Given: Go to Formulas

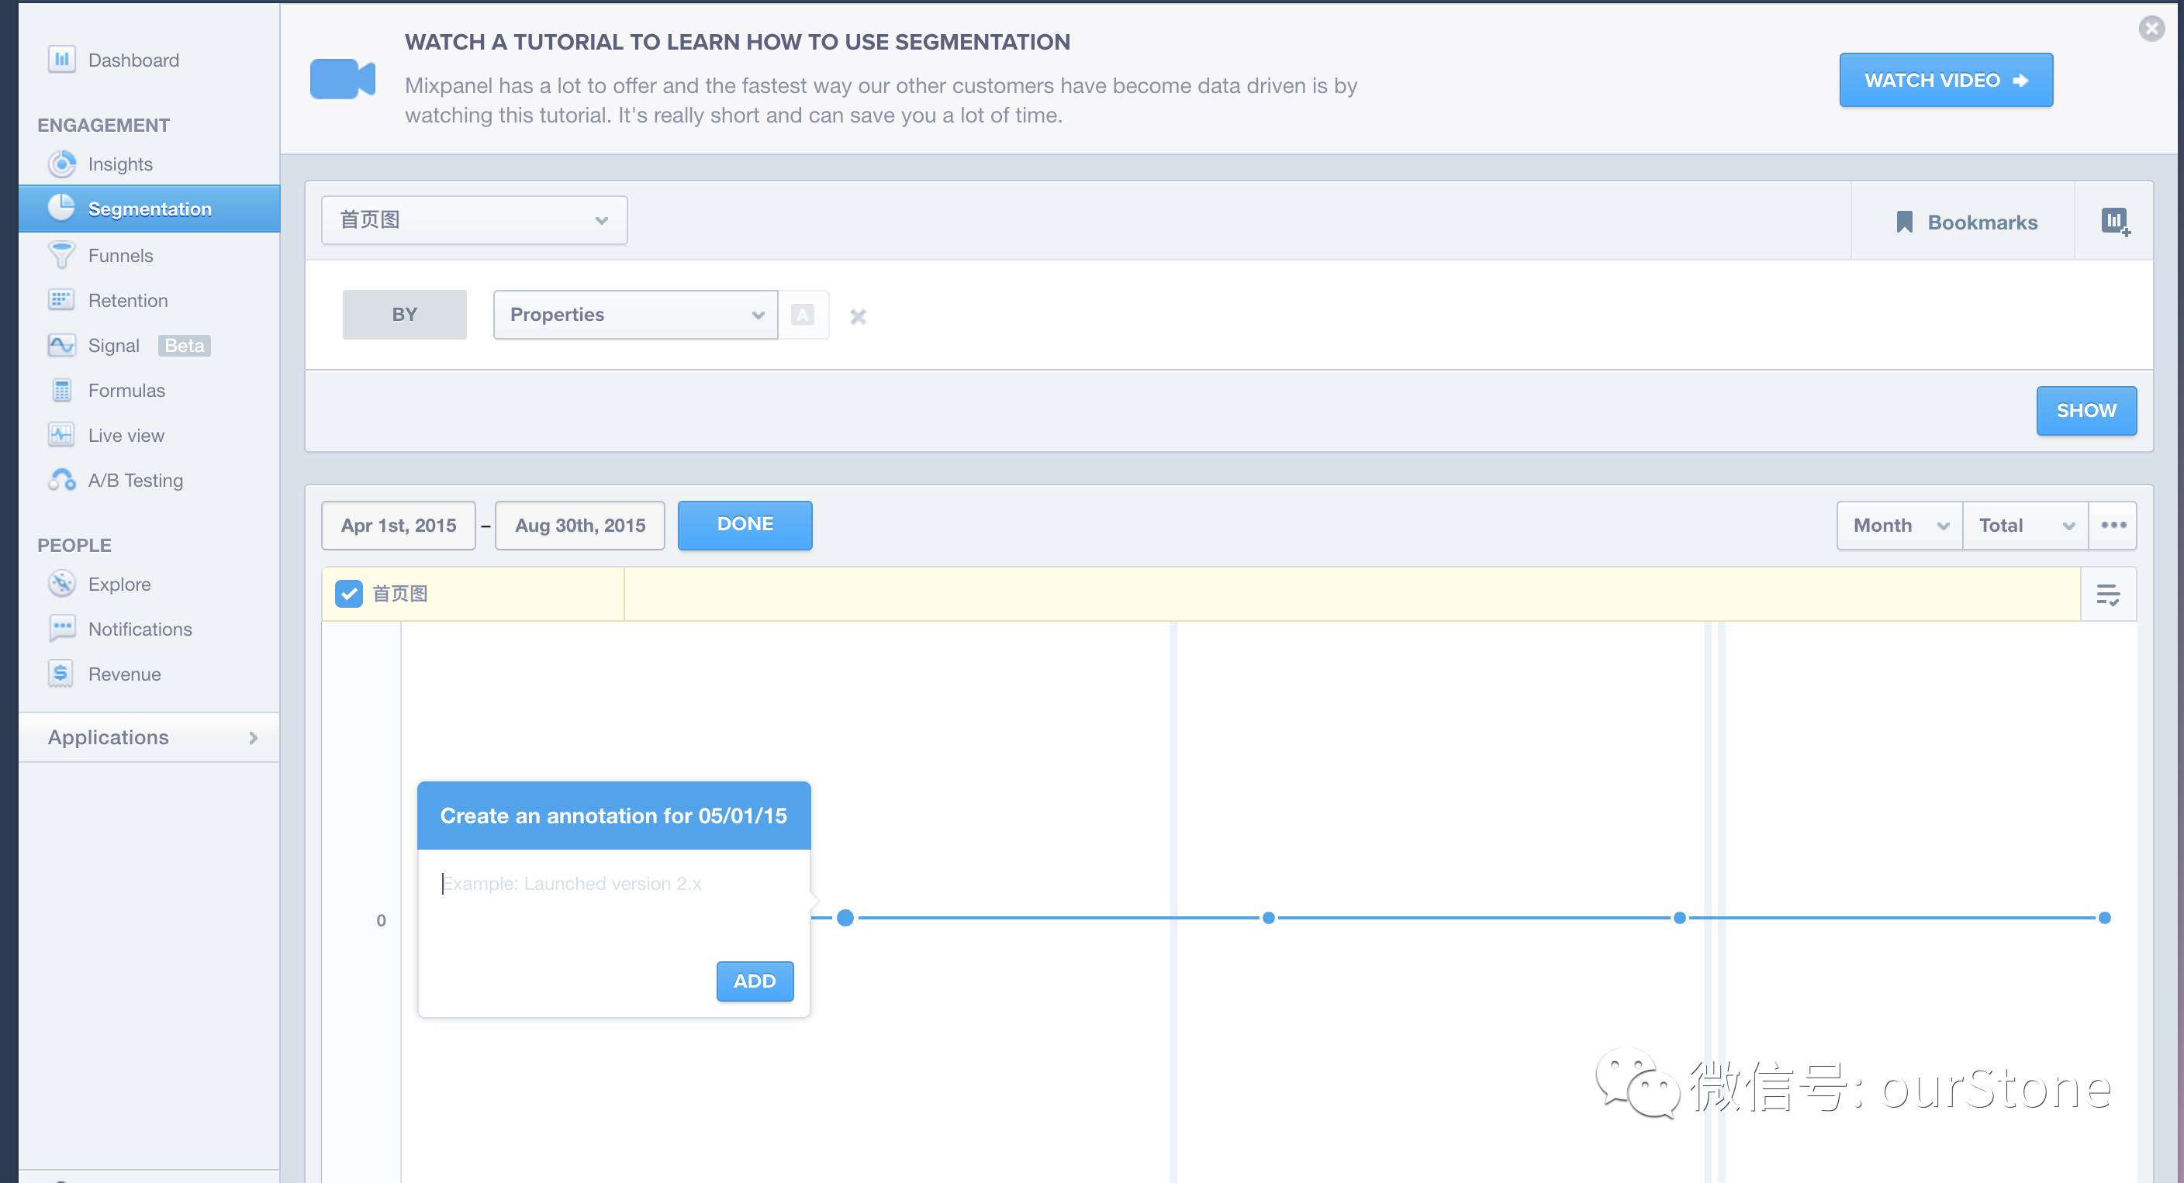Looking at the screenshot, I should tap(126, 390).
